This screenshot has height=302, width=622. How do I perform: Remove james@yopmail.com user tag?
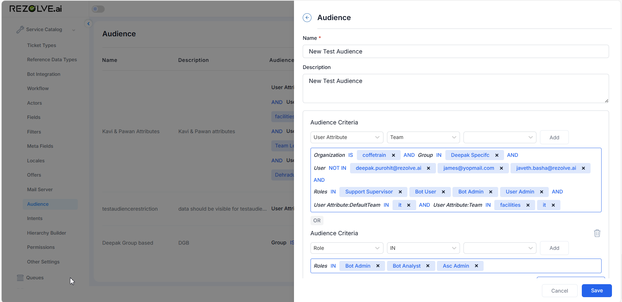point(501,168)
